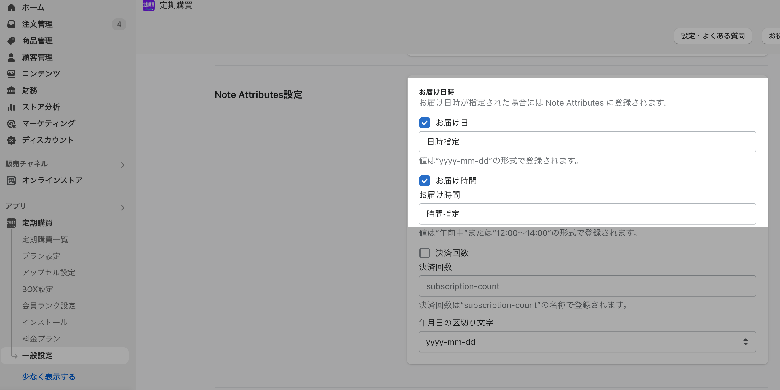Open プラン設定 in the app submenu
780x390 pixels.
tap(41, 256)
